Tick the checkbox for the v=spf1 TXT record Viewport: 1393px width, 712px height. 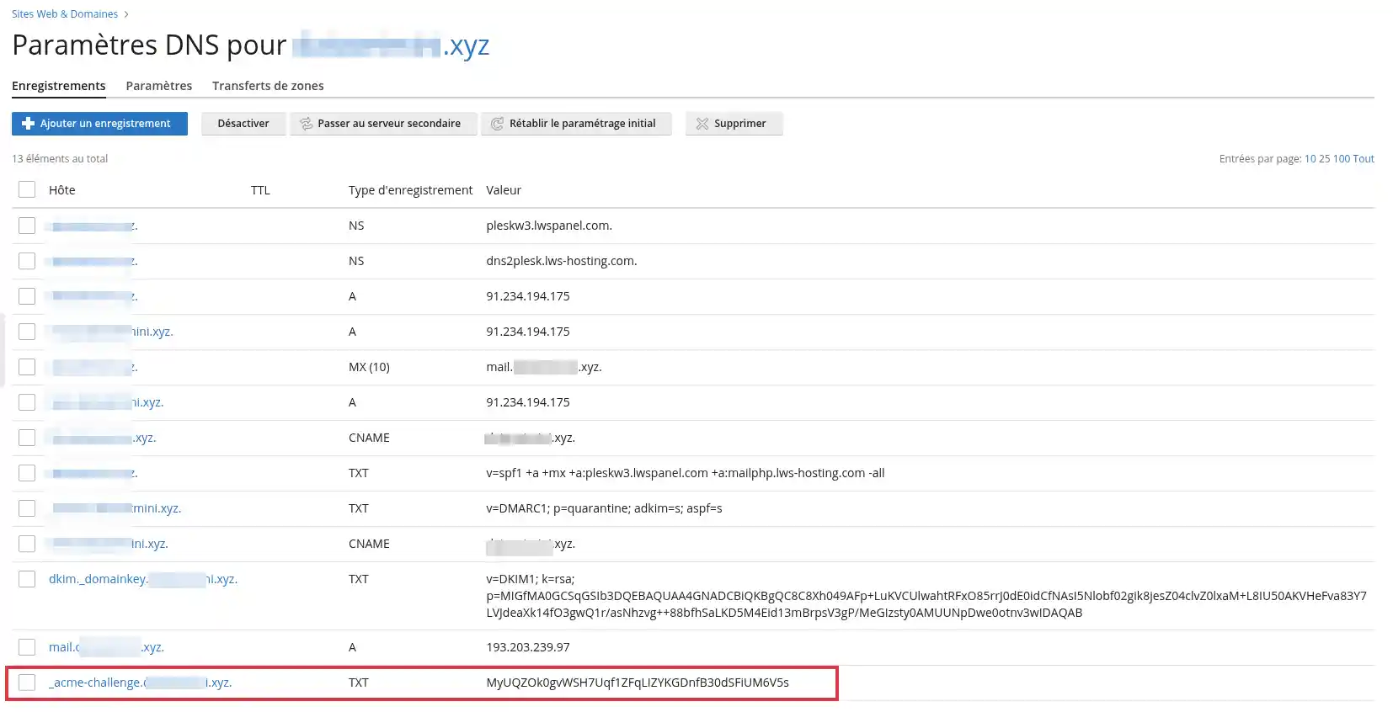[27, 473]
